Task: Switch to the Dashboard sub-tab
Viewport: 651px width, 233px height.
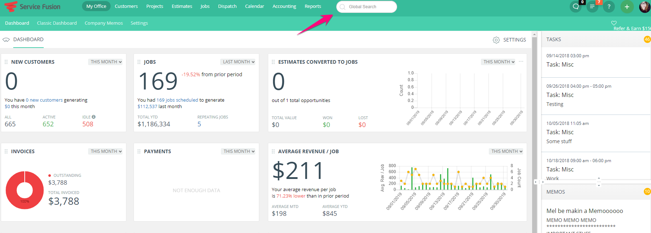Action: pyautogui.click(x=17, y=23)
